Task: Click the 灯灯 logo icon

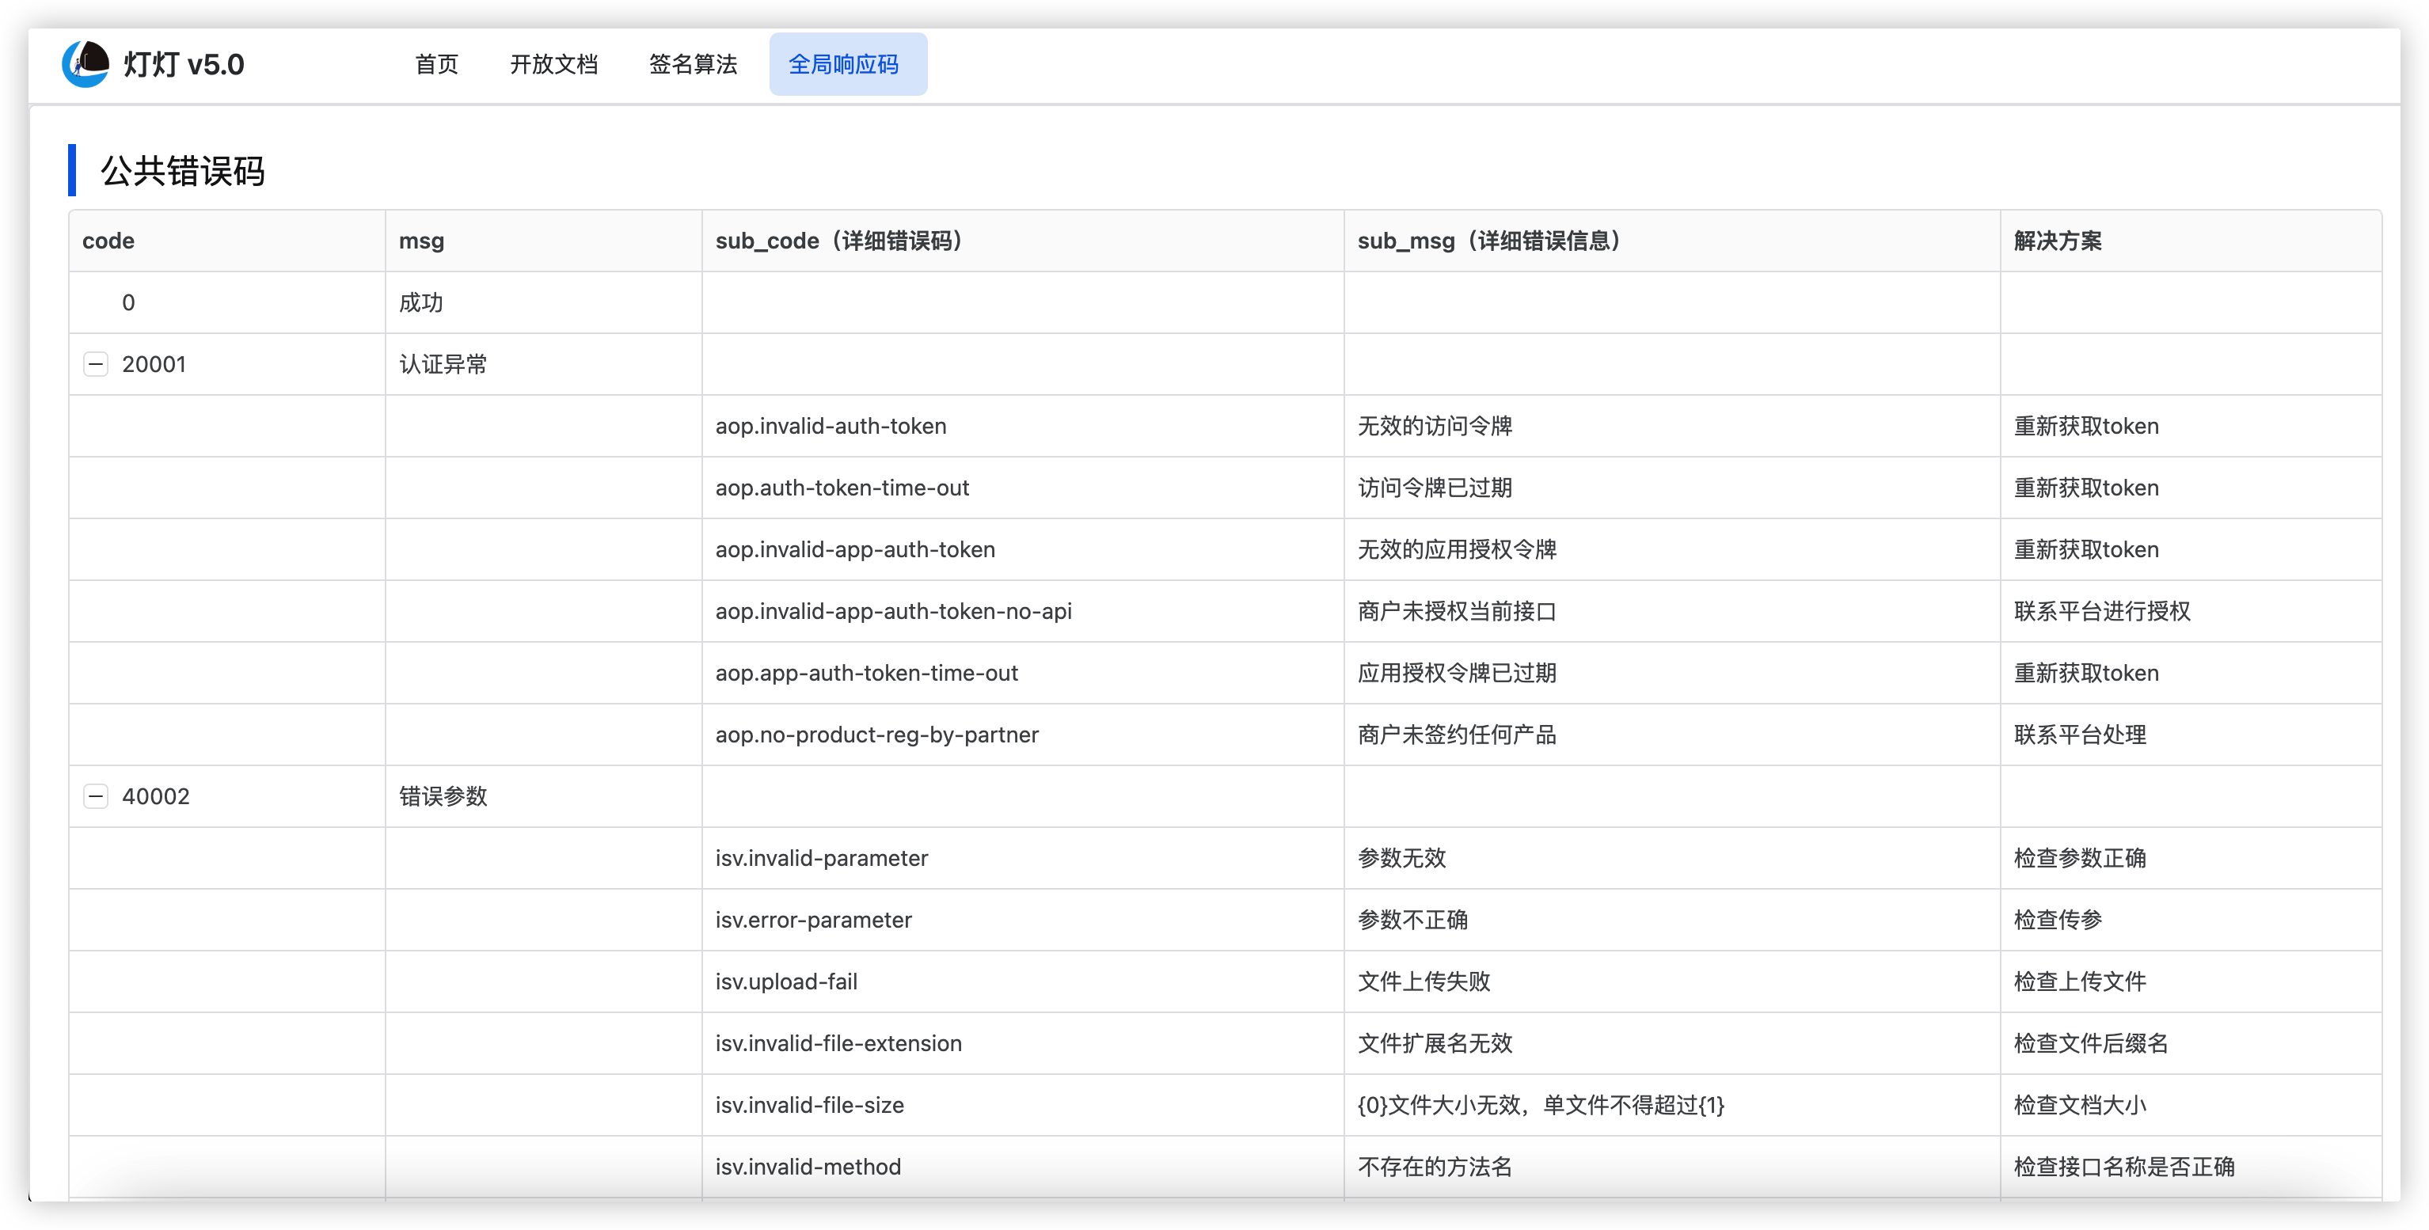Action: click(86, 63)
